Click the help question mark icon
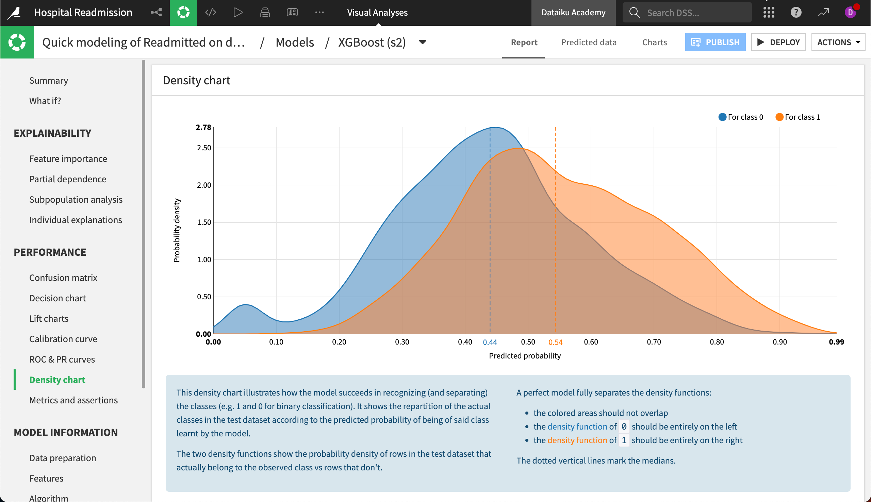Viewport: 871px width, 502px height. pos(795,13)
